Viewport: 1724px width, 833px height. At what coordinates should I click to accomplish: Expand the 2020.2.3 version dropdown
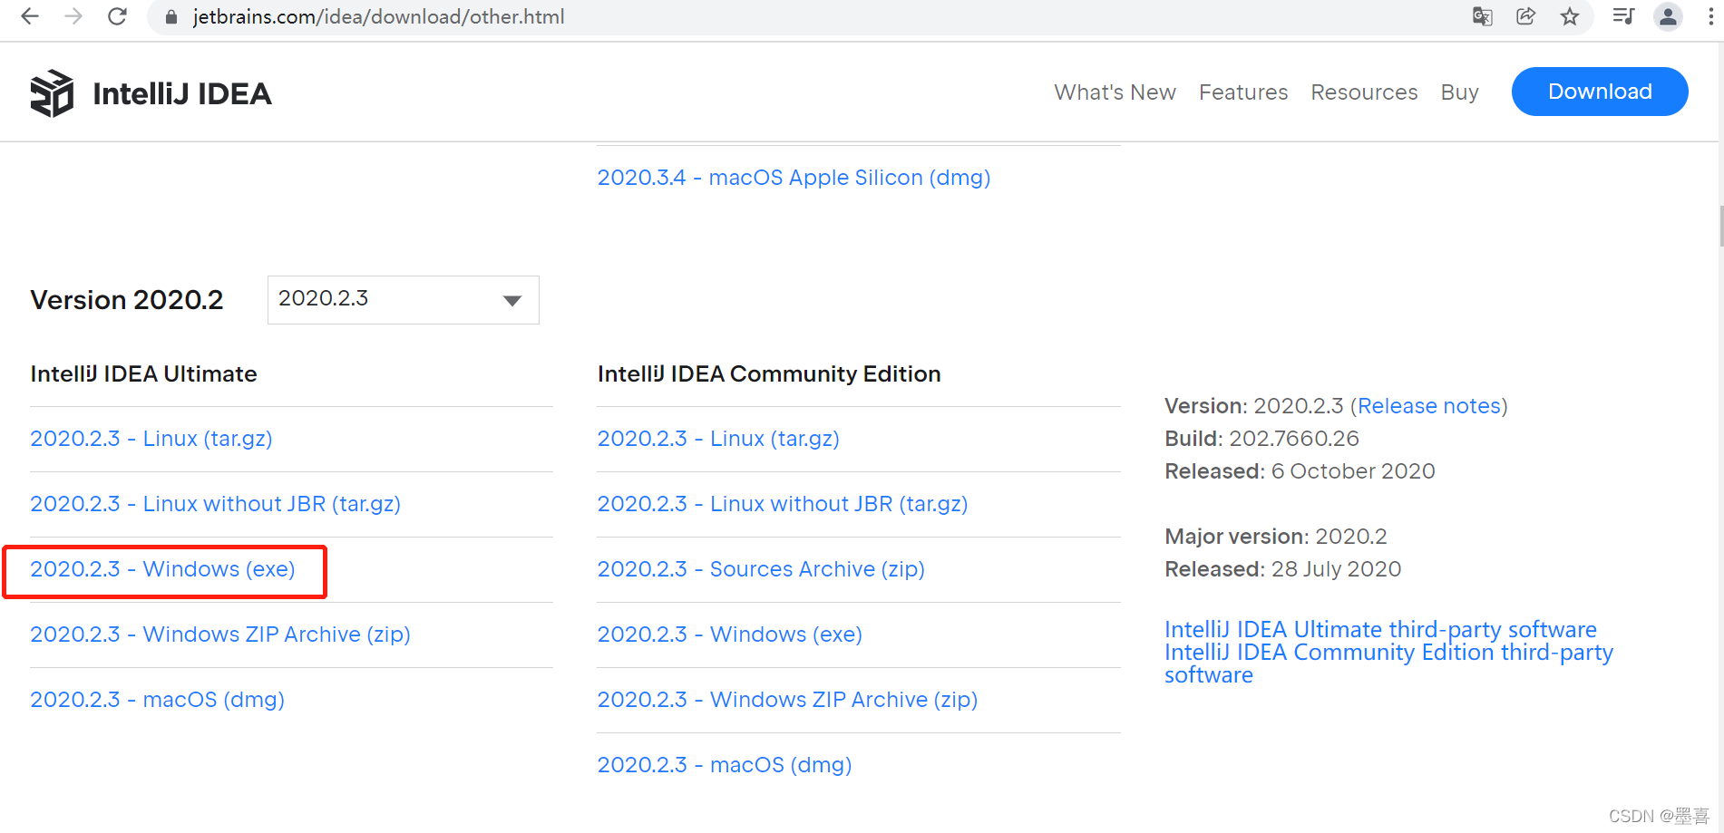pos(404,300)
